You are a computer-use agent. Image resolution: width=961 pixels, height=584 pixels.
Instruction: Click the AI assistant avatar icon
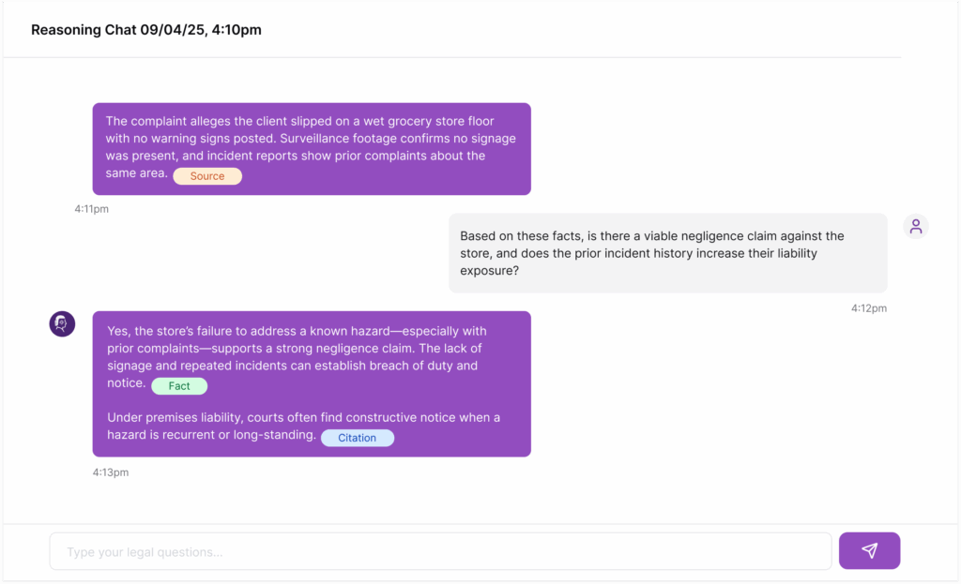tap(62, 323)
